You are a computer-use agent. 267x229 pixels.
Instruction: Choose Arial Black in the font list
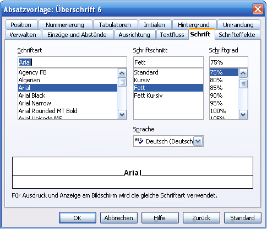click(x=68, y=95)
